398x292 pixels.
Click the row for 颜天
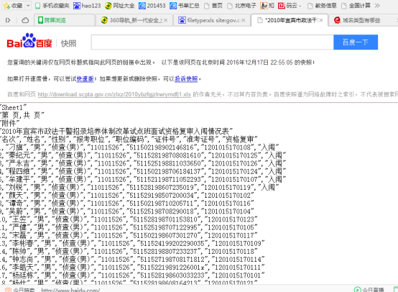pos(127,195)
